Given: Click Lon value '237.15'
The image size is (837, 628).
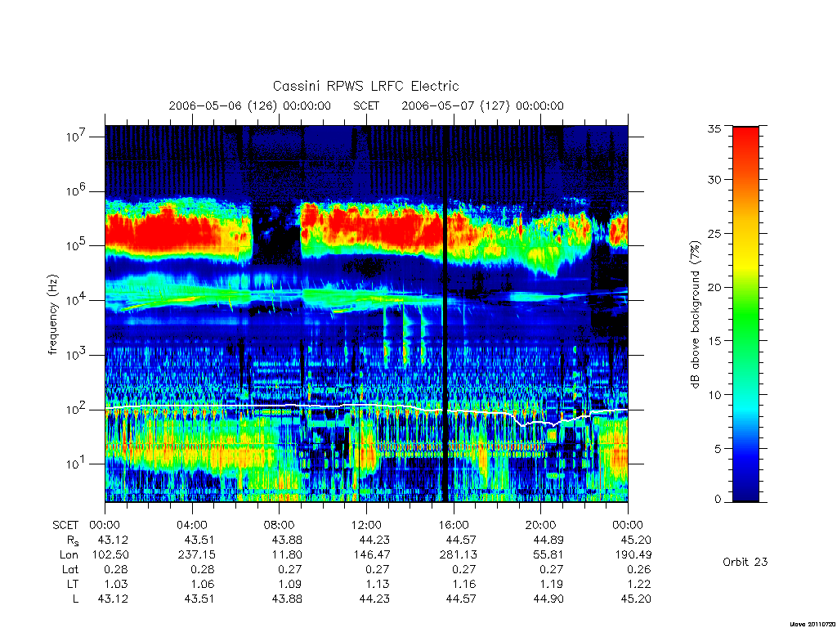Looking at the screenshot, I should [x=196, y=555].
